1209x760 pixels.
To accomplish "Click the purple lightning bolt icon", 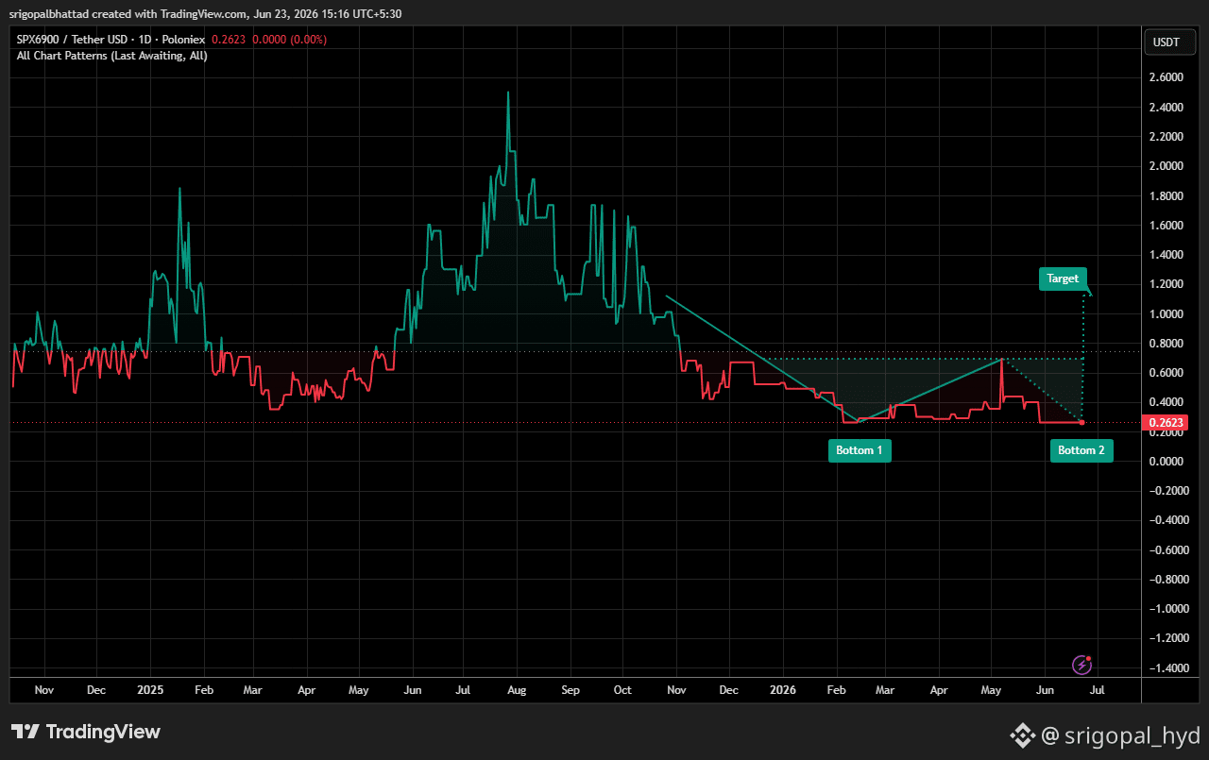I will point(1082,666).
